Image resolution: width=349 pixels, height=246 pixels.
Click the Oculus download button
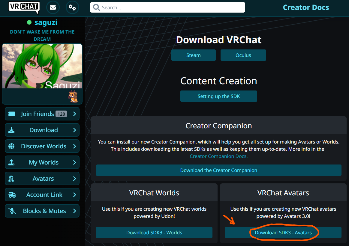pos(243,55)
